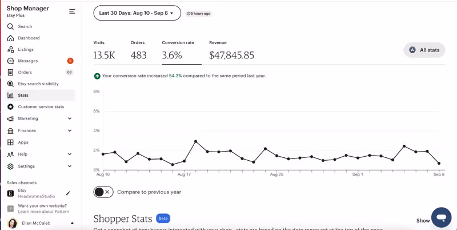Click the Apps grid icon
This screenshot has height=230, width=457.
point(10,142)
